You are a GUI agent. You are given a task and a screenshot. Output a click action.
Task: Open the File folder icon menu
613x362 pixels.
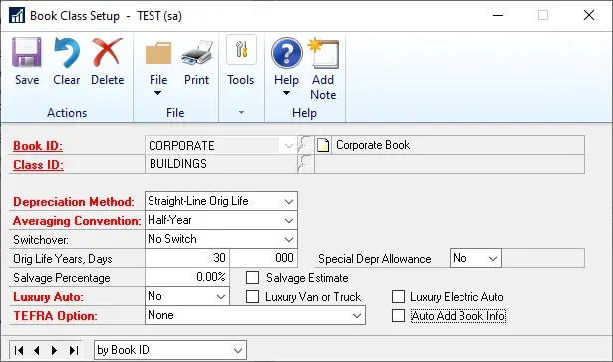coord(158,53)
